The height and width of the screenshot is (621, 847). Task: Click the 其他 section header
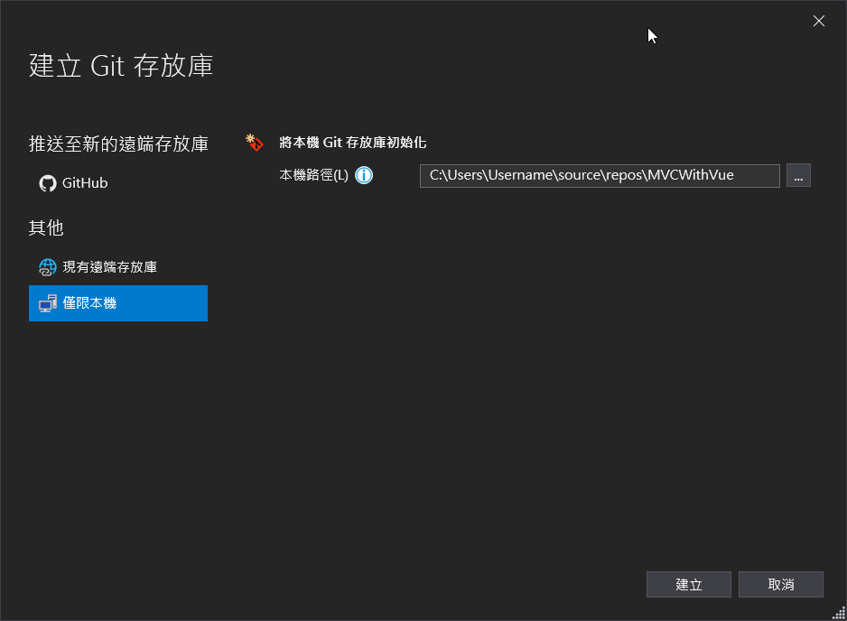(46, 227)
